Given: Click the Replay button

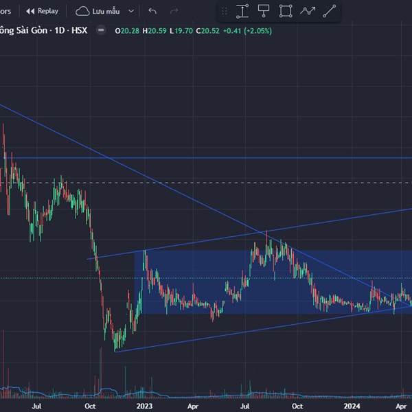Looking at the screenshot, I should (x=42, y=11).
